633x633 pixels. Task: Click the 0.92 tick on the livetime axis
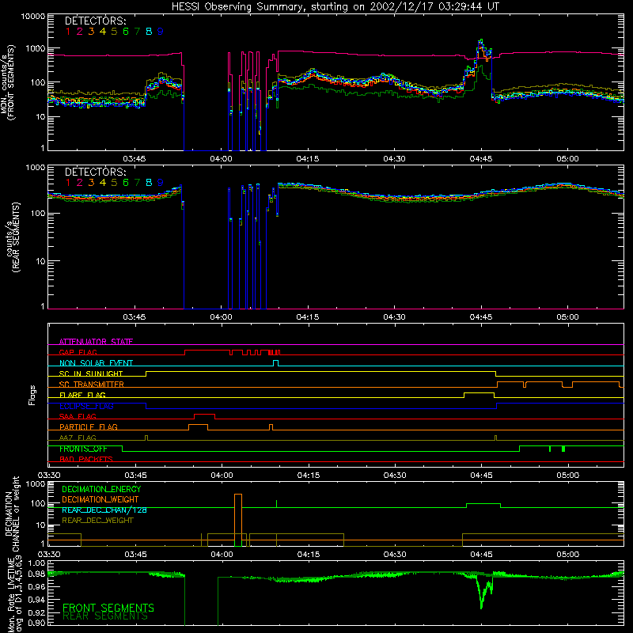pyautogui.click(x=36, y=612)
